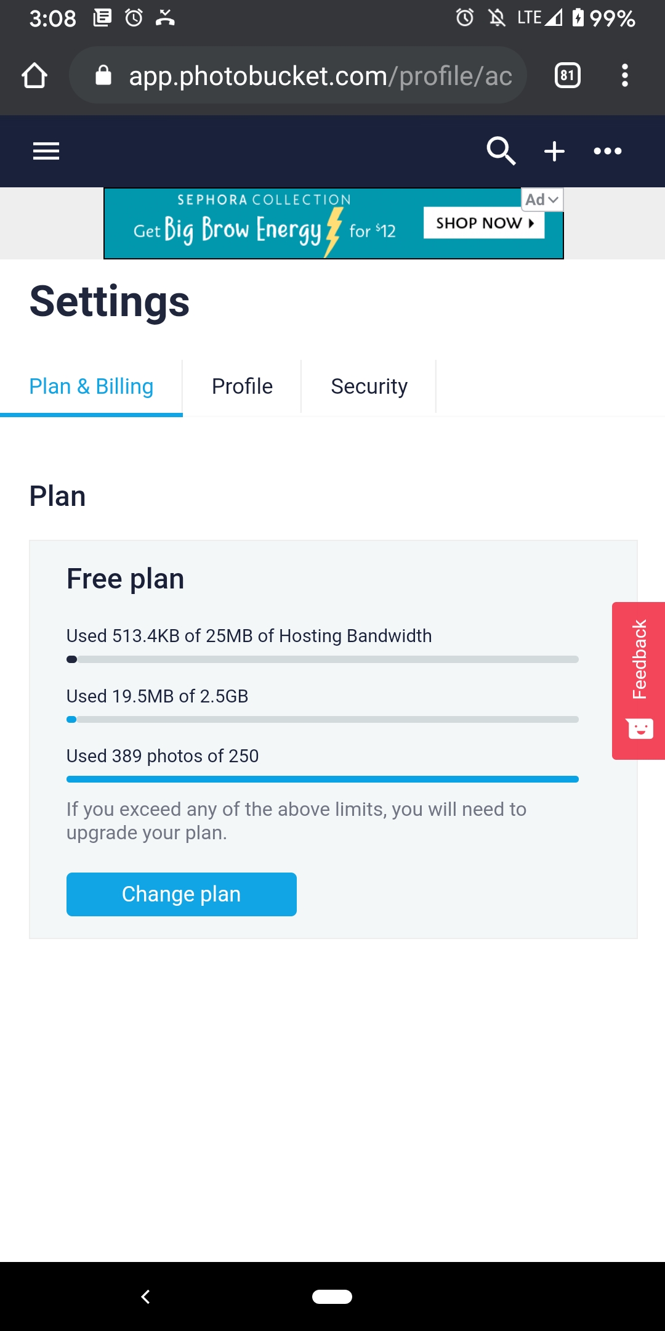Viewport: 665px width, 1331px height.
Task: Open the browser tab switcher showing 81
Action: (567, 76)
